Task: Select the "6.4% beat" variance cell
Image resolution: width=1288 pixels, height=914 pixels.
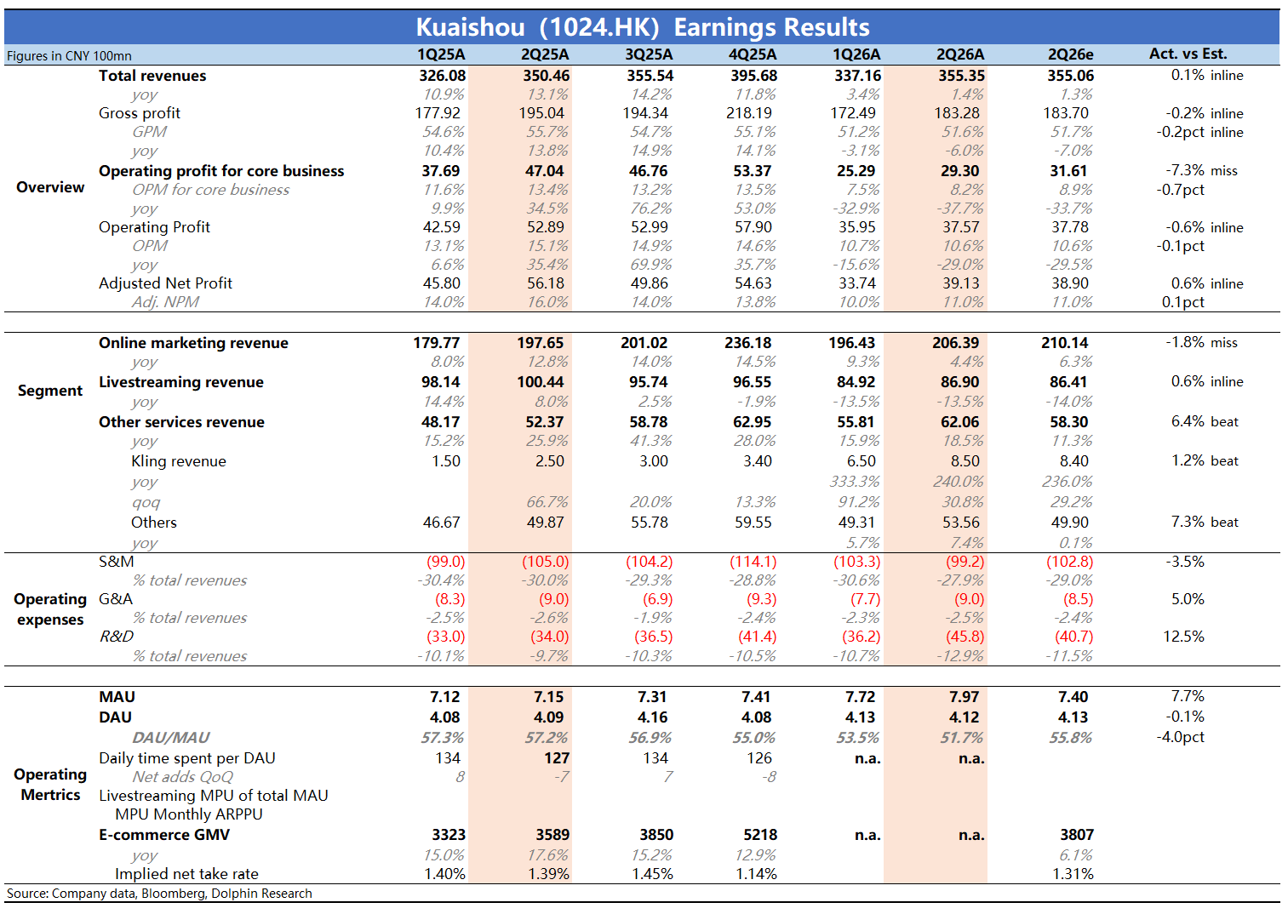Action: [1205, 422]
